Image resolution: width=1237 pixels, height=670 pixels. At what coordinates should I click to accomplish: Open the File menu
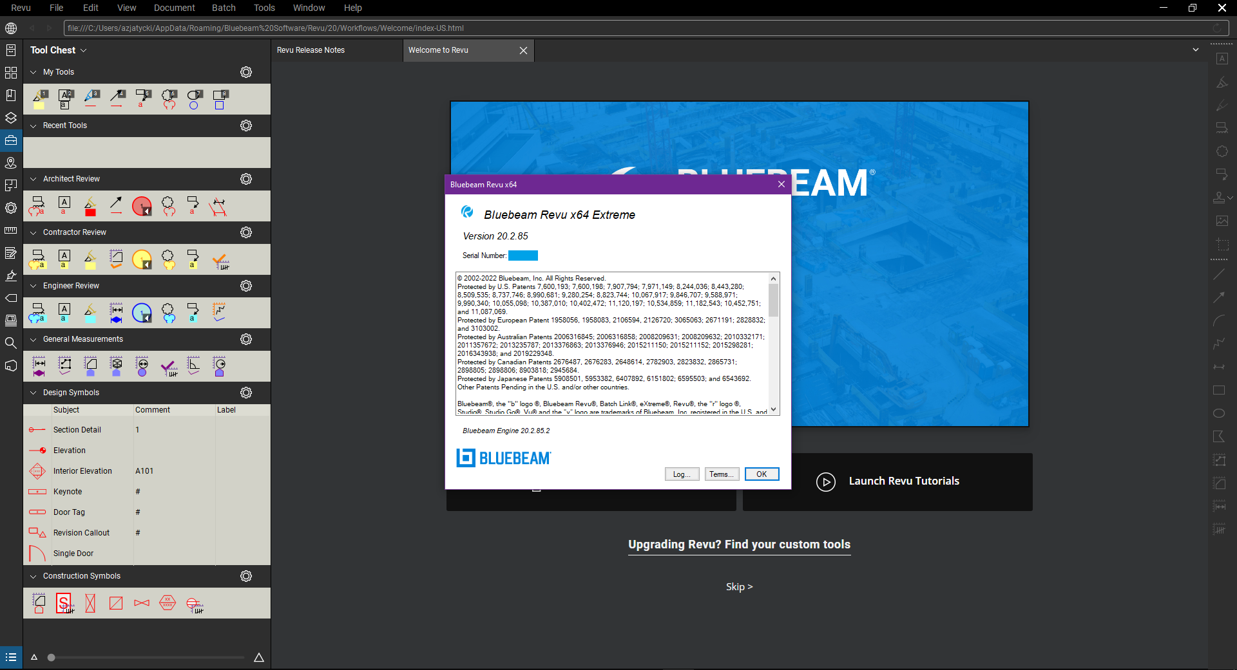click(57, 8)
